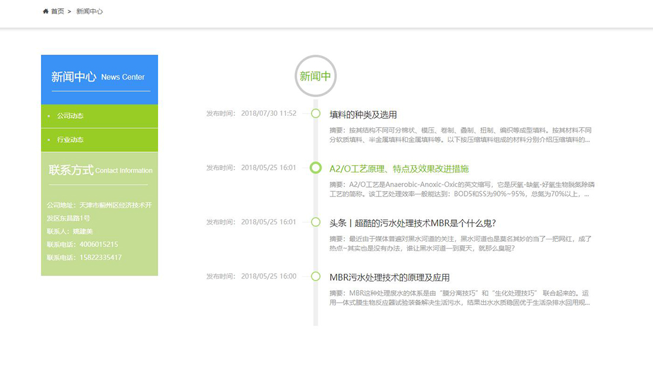Click the company address 天津市蓟州区经济技术开发区 text
Image resolution: width=653 pixels, height=367 pixels.
point(99,211)
